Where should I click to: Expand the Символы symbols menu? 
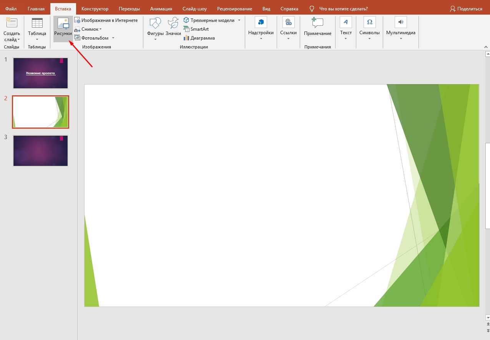click(369, 38)
